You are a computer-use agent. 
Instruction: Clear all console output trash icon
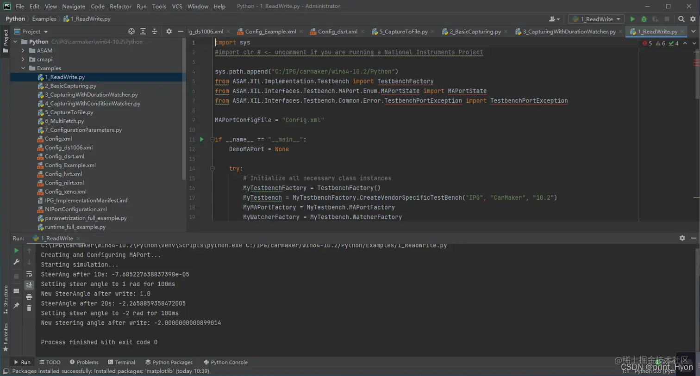tap(29, 308)
